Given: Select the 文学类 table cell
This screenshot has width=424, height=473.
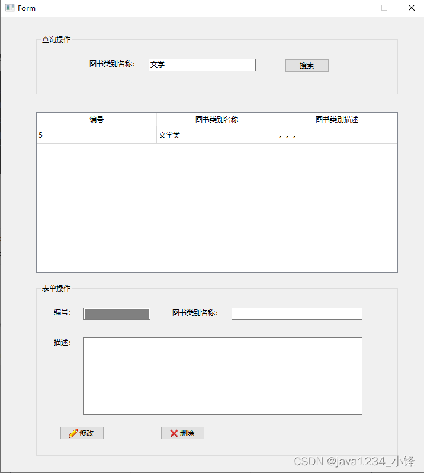Looking at the screenshot, I should coord(217,135).
